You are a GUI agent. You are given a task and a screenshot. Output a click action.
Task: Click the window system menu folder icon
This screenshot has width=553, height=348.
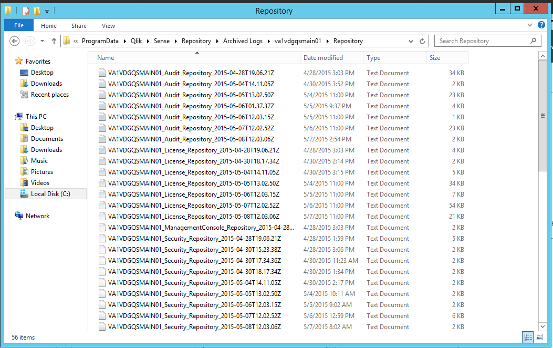coord(8,11)
